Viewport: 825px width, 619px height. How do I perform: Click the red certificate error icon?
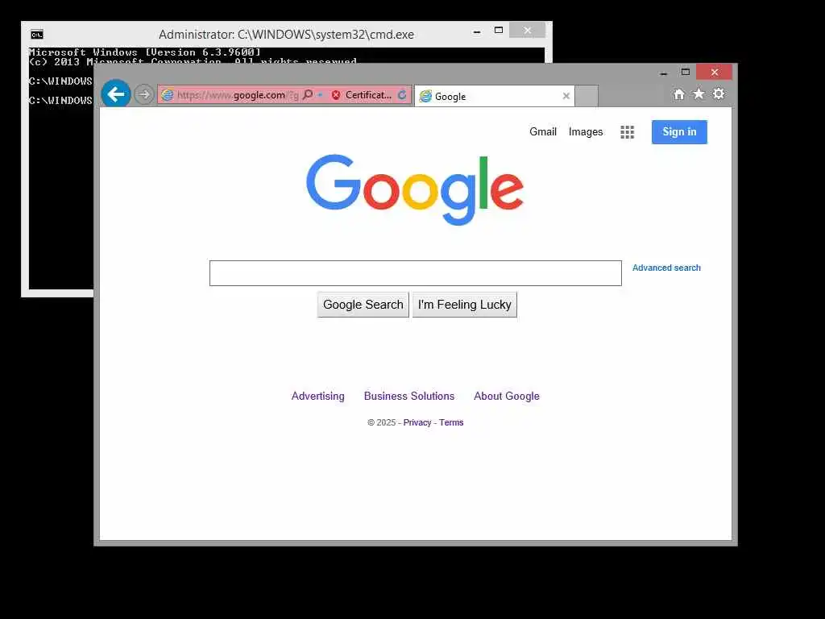[x=336, y=95]
